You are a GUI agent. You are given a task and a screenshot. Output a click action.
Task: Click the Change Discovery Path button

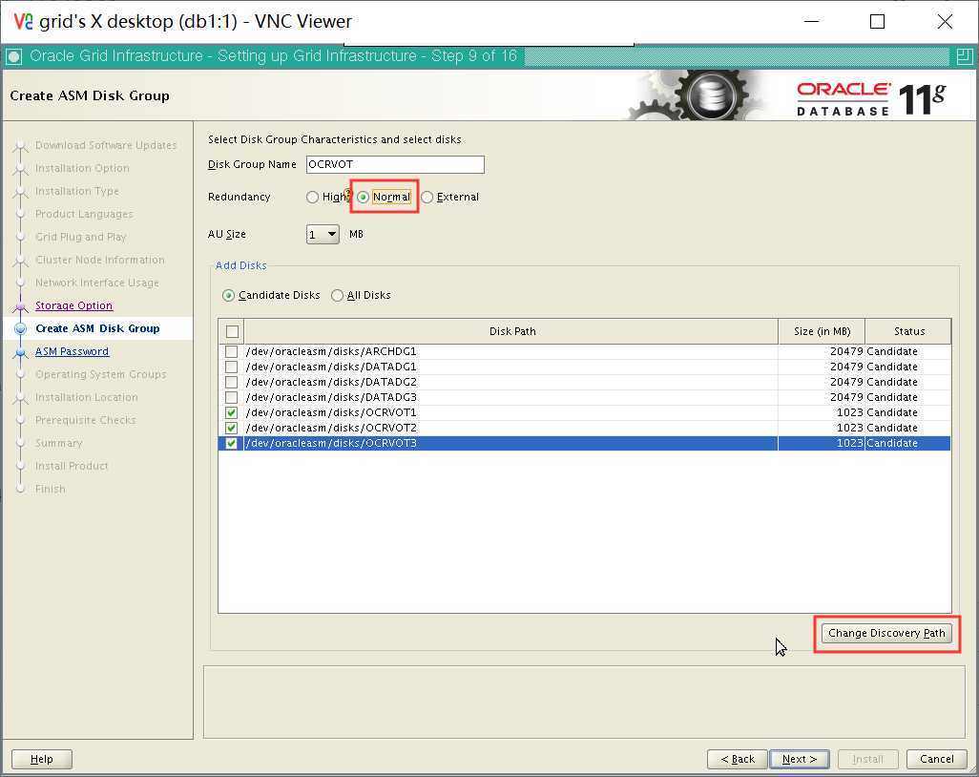(x=886, y=634)
